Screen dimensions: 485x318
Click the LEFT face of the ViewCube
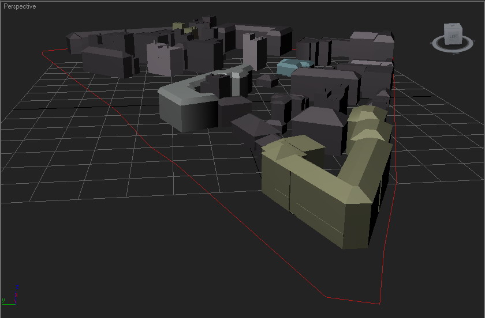453,36
